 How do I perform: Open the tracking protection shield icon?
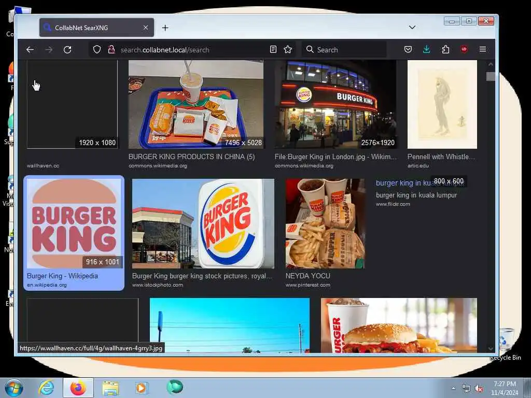(97, 49)
